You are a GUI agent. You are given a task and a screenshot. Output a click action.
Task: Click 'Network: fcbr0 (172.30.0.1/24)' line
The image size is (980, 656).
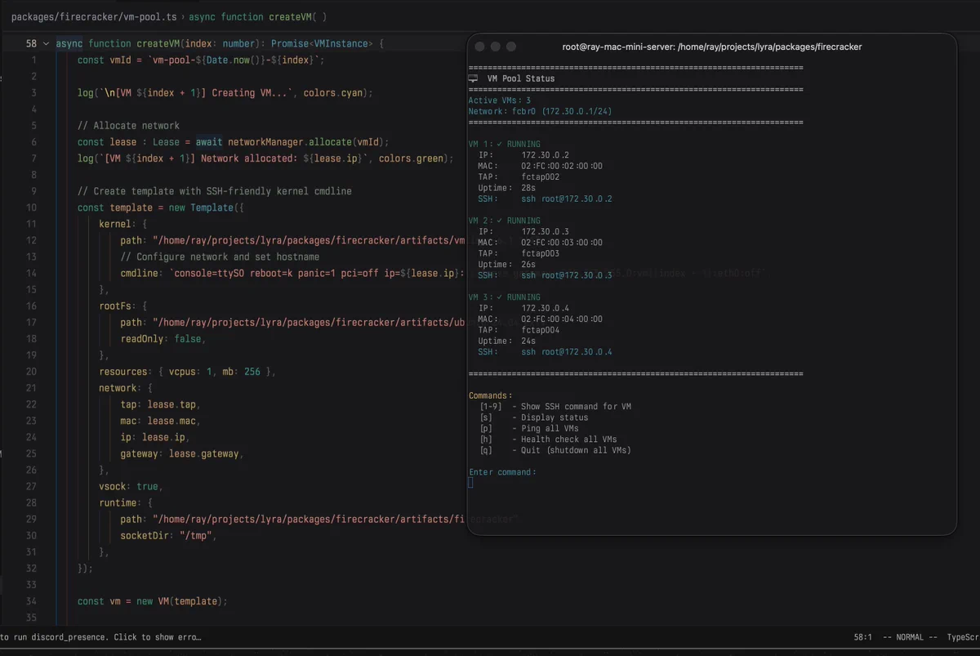tap(540, 111)
